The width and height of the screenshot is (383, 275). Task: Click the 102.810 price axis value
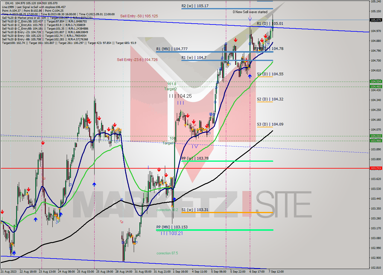pos(376,268)
